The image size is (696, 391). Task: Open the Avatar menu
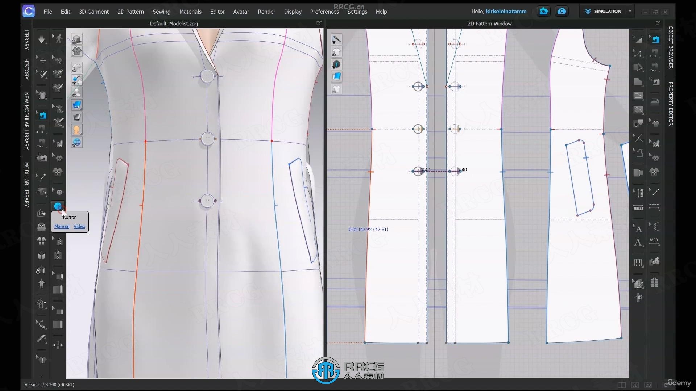pos(241,12)
